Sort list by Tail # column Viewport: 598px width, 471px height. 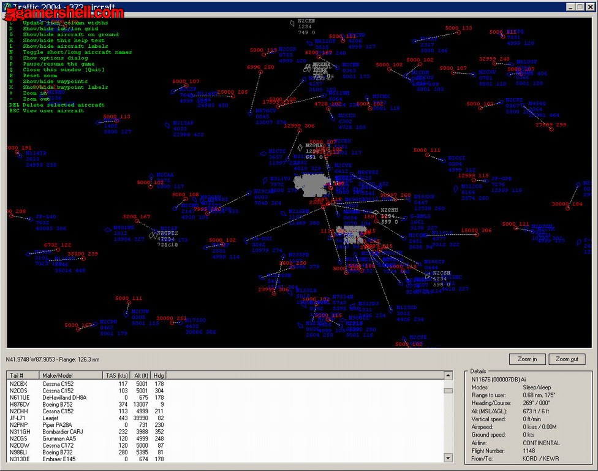(x=23, y=375)
